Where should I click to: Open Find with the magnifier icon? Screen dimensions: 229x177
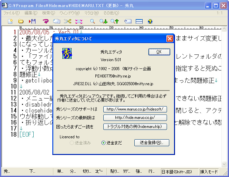coord(92,21)
